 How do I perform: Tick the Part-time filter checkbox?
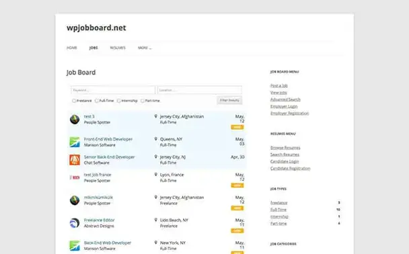click(x=143, y=101)
